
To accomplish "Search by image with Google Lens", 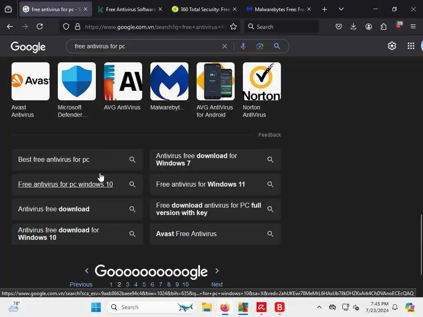I will click(259, 46).
